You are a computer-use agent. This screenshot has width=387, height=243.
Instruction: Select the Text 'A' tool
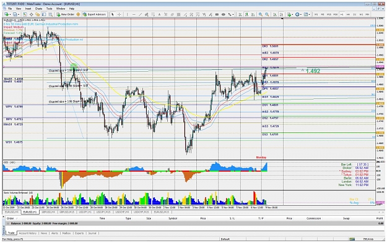(159, 14)
